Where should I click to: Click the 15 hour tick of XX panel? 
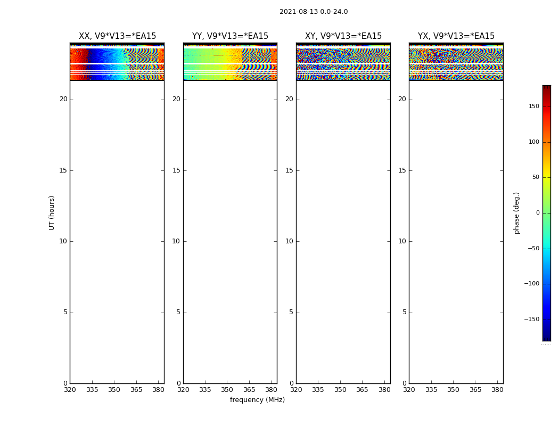63,170
